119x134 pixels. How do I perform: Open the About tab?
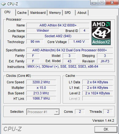pos(82,13)
